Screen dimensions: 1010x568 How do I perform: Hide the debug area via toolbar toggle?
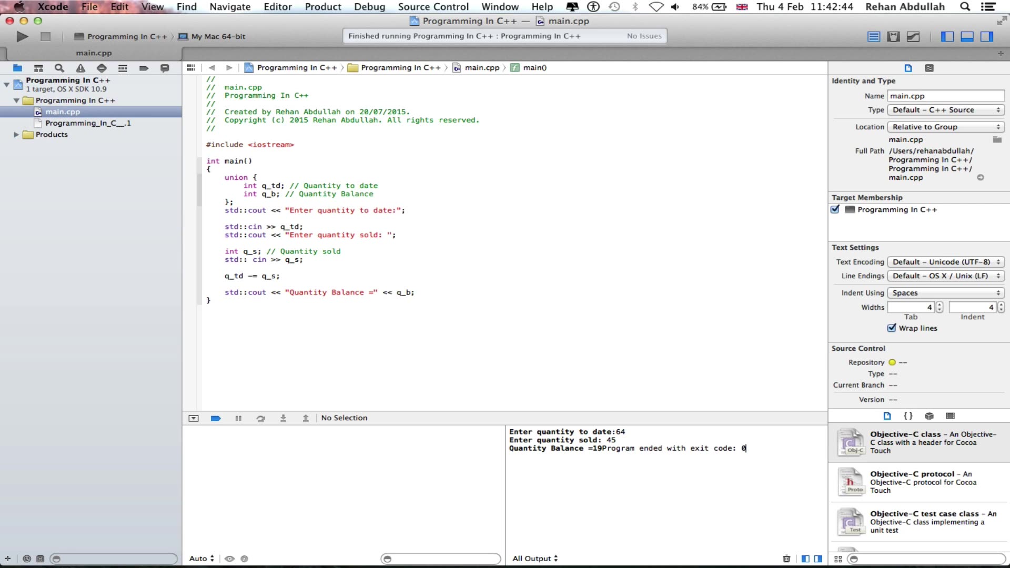(194, 418)
